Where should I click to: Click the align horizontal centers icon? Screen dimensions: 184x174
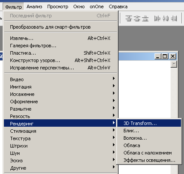pos(165,18)
